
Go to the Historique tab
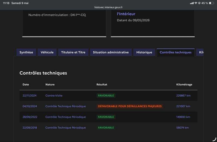tap(144, 52)
